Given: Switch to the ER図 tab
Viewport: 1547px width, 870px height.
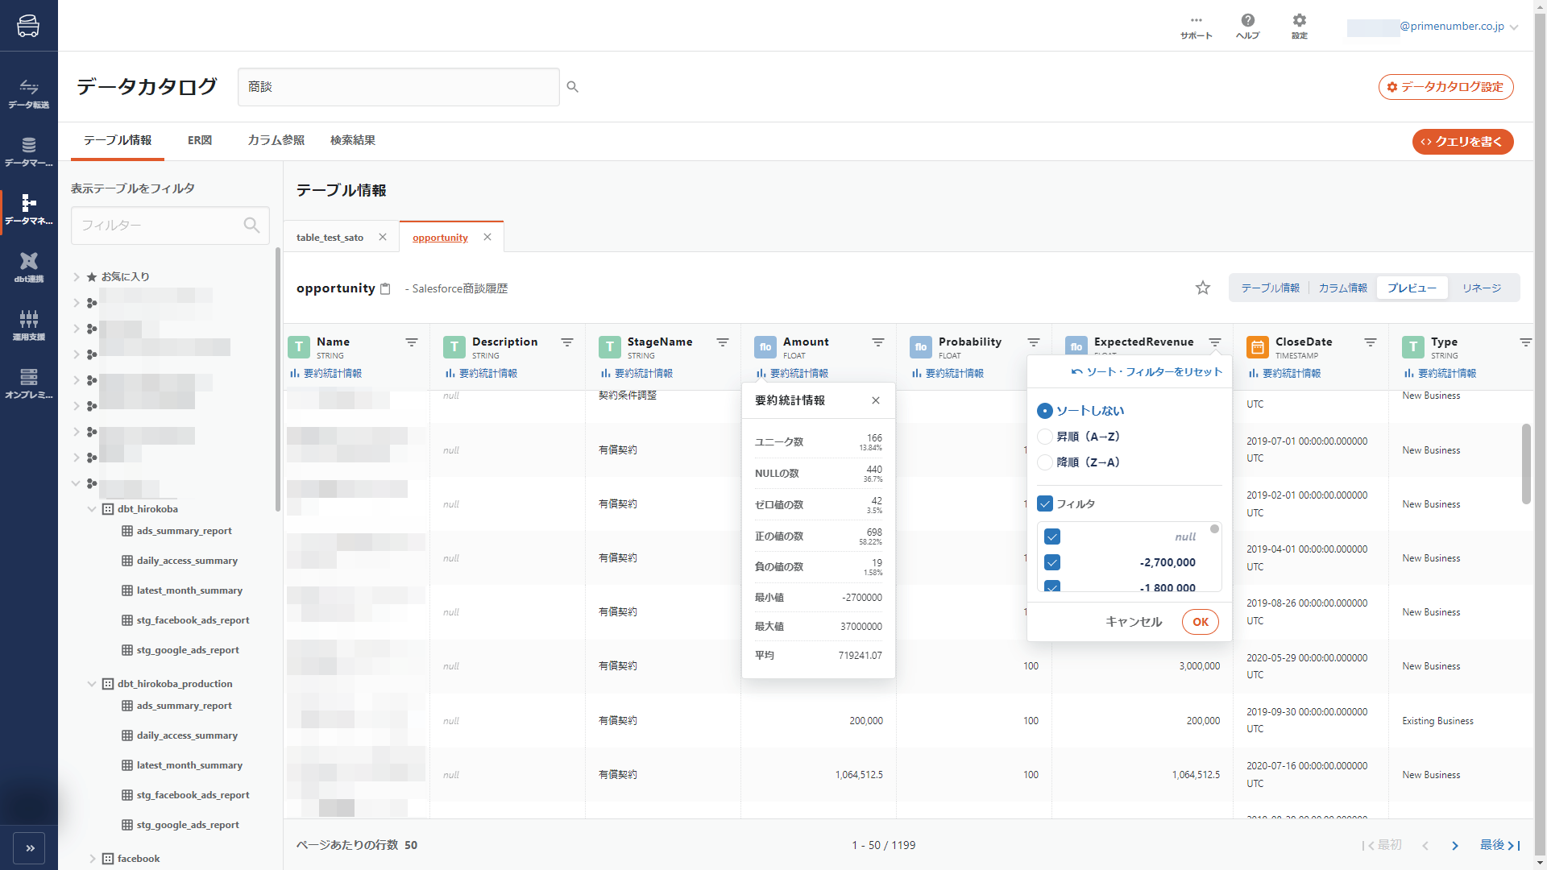Looking at the screenshot, I should (200, 140).
